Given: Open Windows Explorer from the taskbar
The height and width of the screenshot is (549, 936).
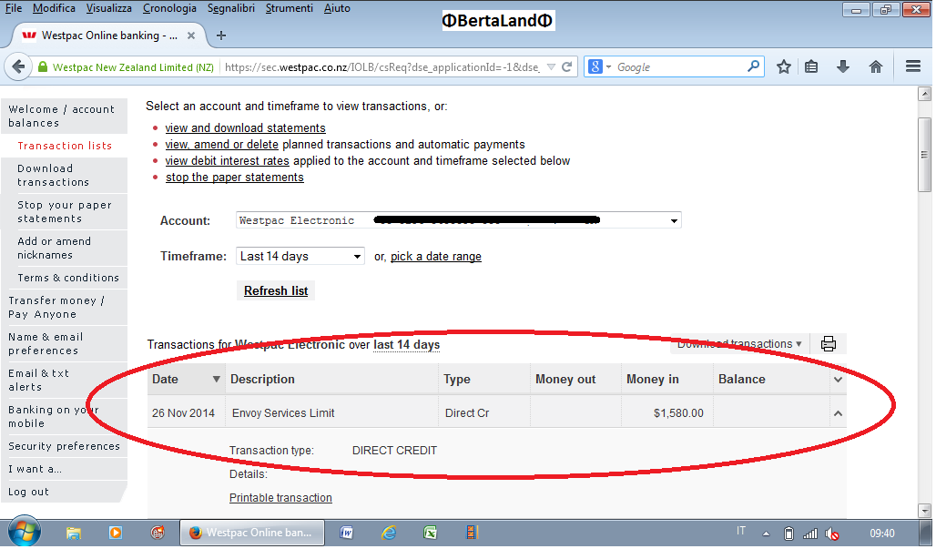Looking at the screenshot, I should pyautogui.click(x=74, y=533).
